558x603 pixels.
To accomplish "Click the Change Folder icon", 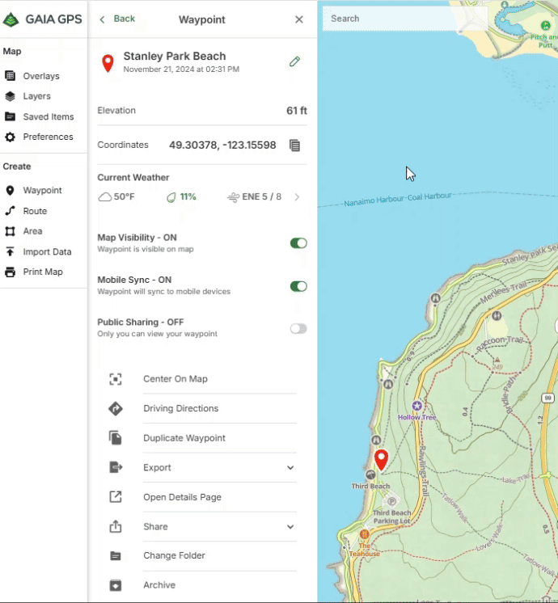I will (116, 555).
